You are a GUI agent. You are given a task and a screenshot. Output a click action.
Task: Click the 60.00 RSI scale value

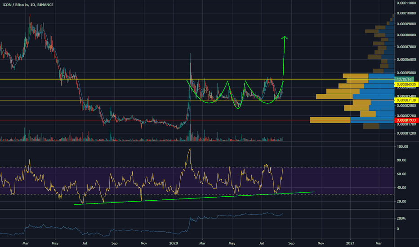coord(401,174)
